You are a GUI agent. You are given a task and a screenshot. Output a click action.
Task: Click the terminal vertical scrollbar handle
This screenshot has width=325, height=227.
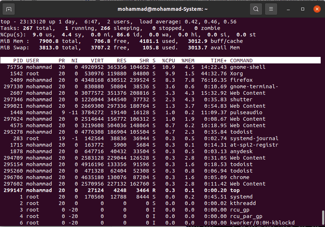click(x=322, y=217)
